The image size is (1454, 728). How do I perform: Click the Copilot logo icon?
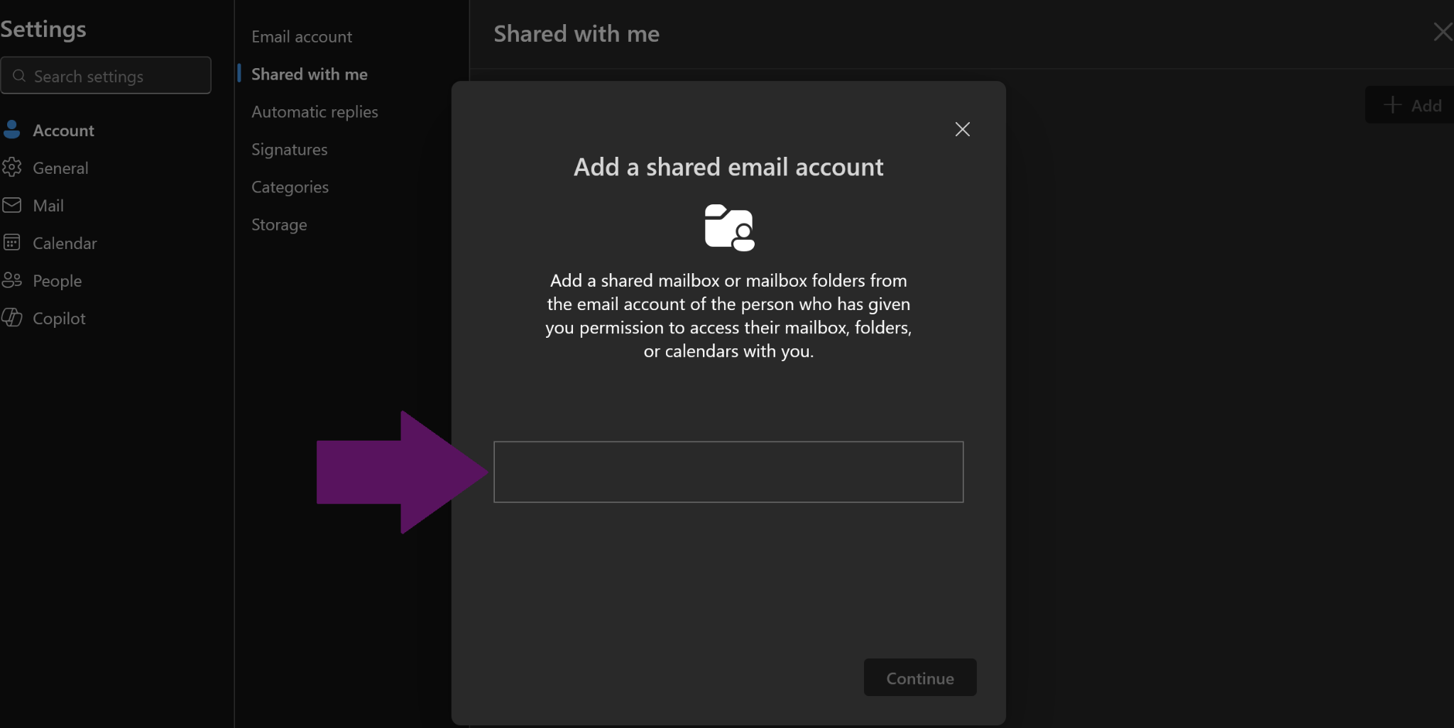pyautogui.click(x=11, y=317)
